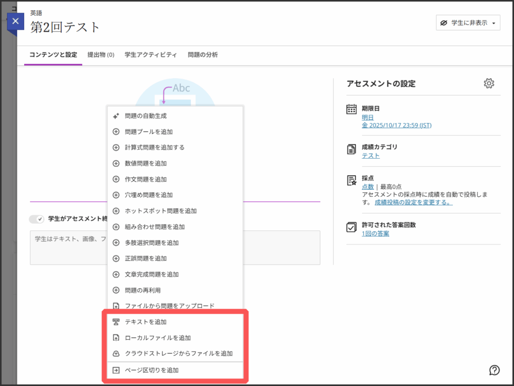Choose 穴埋め問題を追加 menu item
The width and height of the screenshot is (514, 386).
[149, 195]
